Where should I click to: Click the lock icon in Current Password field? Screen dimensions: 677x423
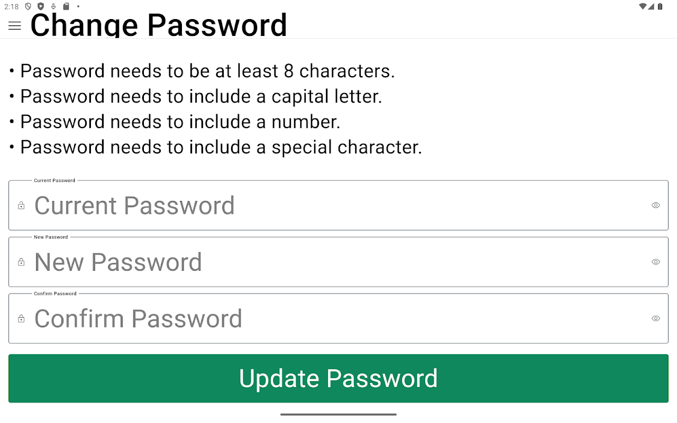pos(21,206)
